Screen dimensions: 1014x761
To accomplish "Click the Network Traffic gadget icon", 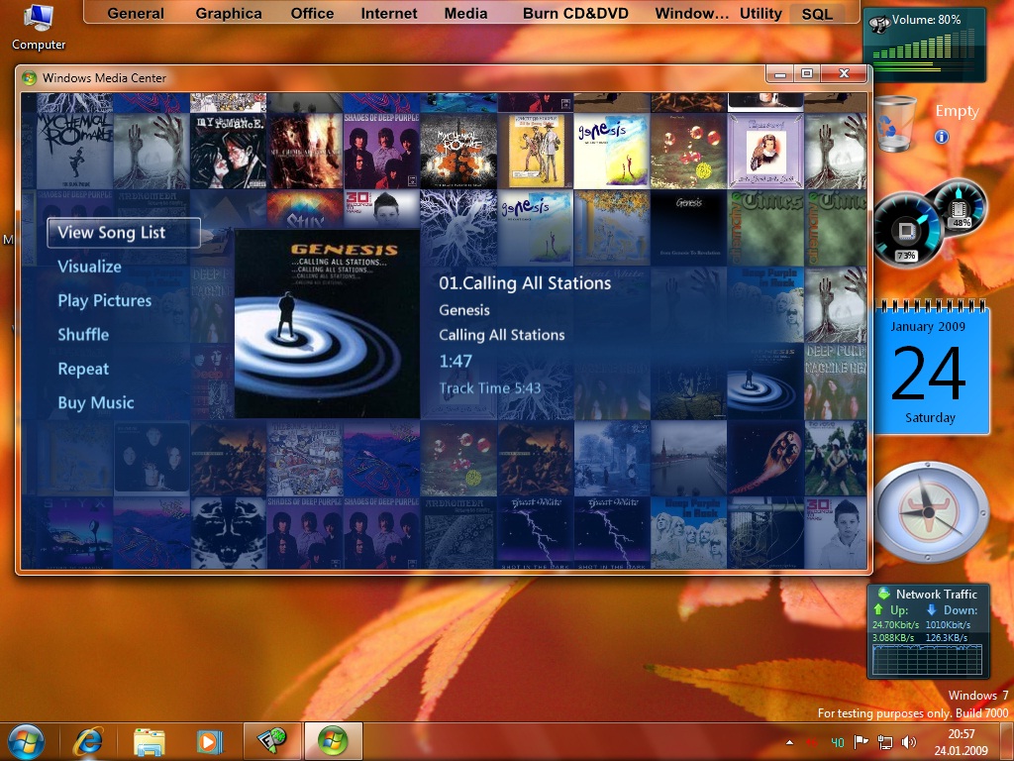I will pyautogui.click(x=883, y=594).
